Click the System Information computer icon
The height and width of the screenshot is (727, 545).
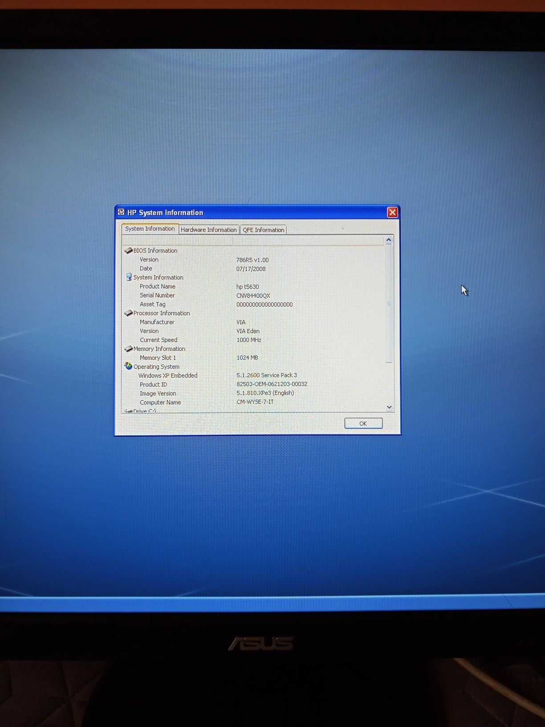pos(129,277)
